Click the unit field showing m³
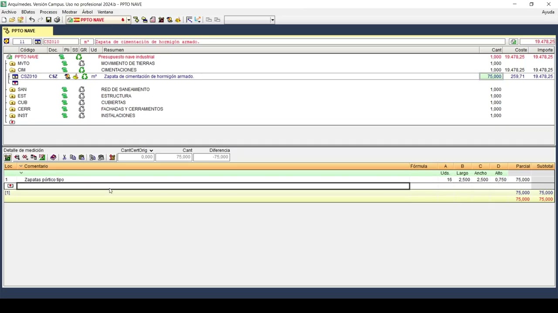This screenshot has height=313, width=558. 86,42
